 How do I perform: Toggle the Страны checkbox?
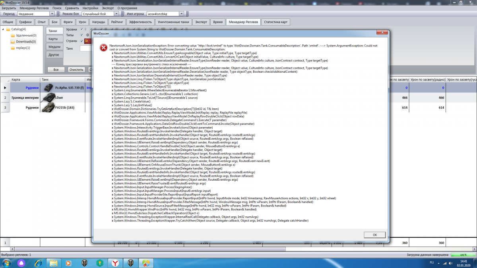[81, 41]
